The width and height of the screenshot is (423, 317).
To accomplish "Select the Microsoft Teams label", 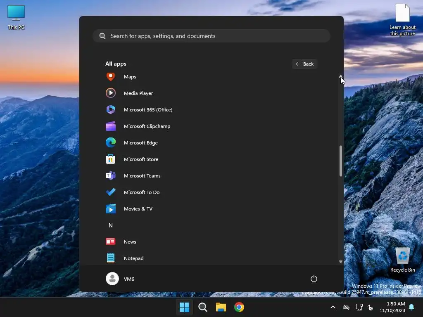I will click(x=142, y=176).
